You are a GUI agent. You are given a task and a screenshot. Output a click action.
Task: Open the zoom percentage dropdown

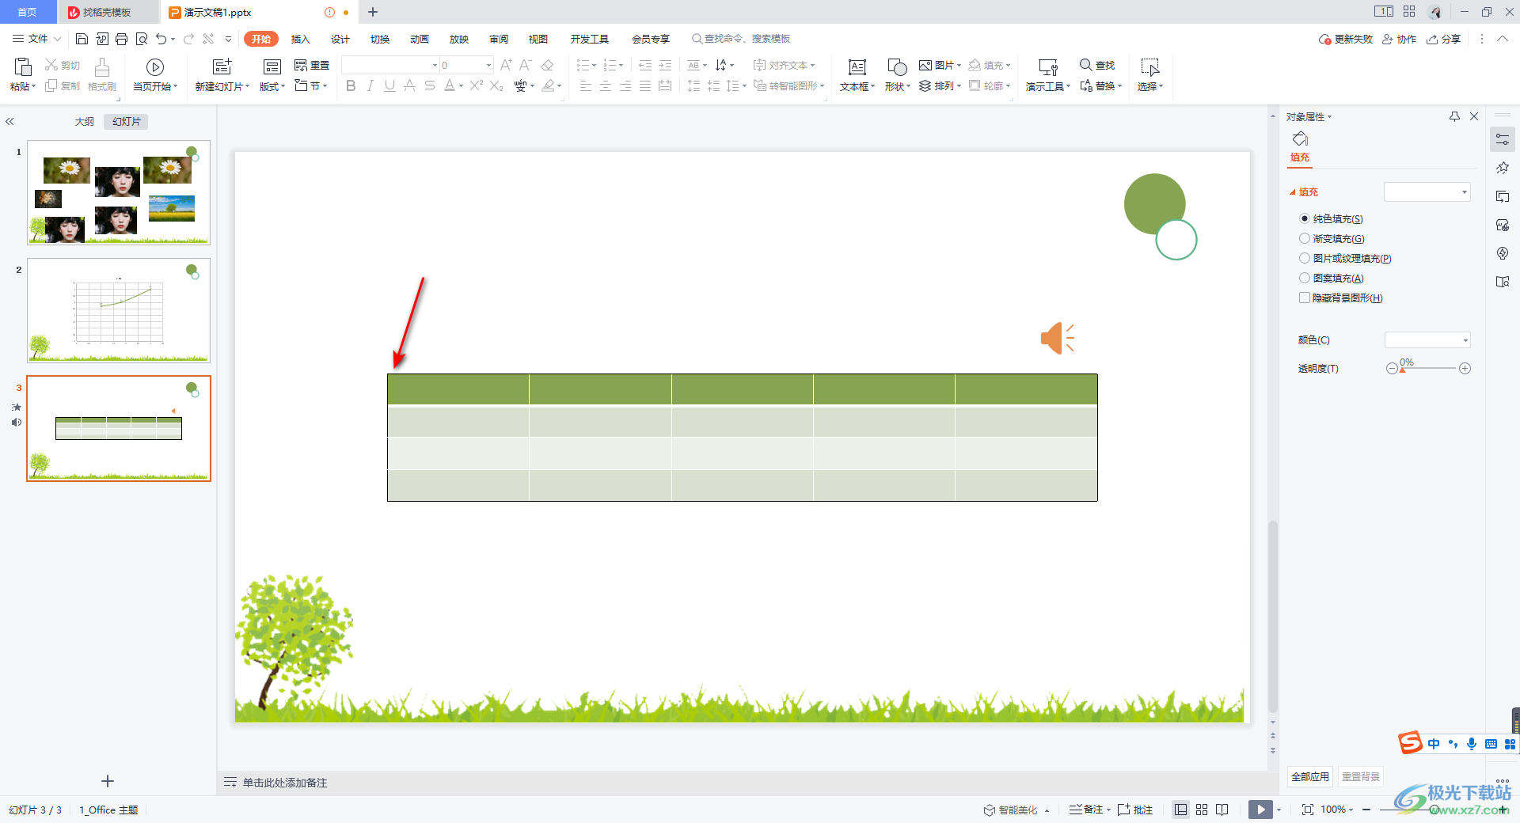tap(1337, 810)
